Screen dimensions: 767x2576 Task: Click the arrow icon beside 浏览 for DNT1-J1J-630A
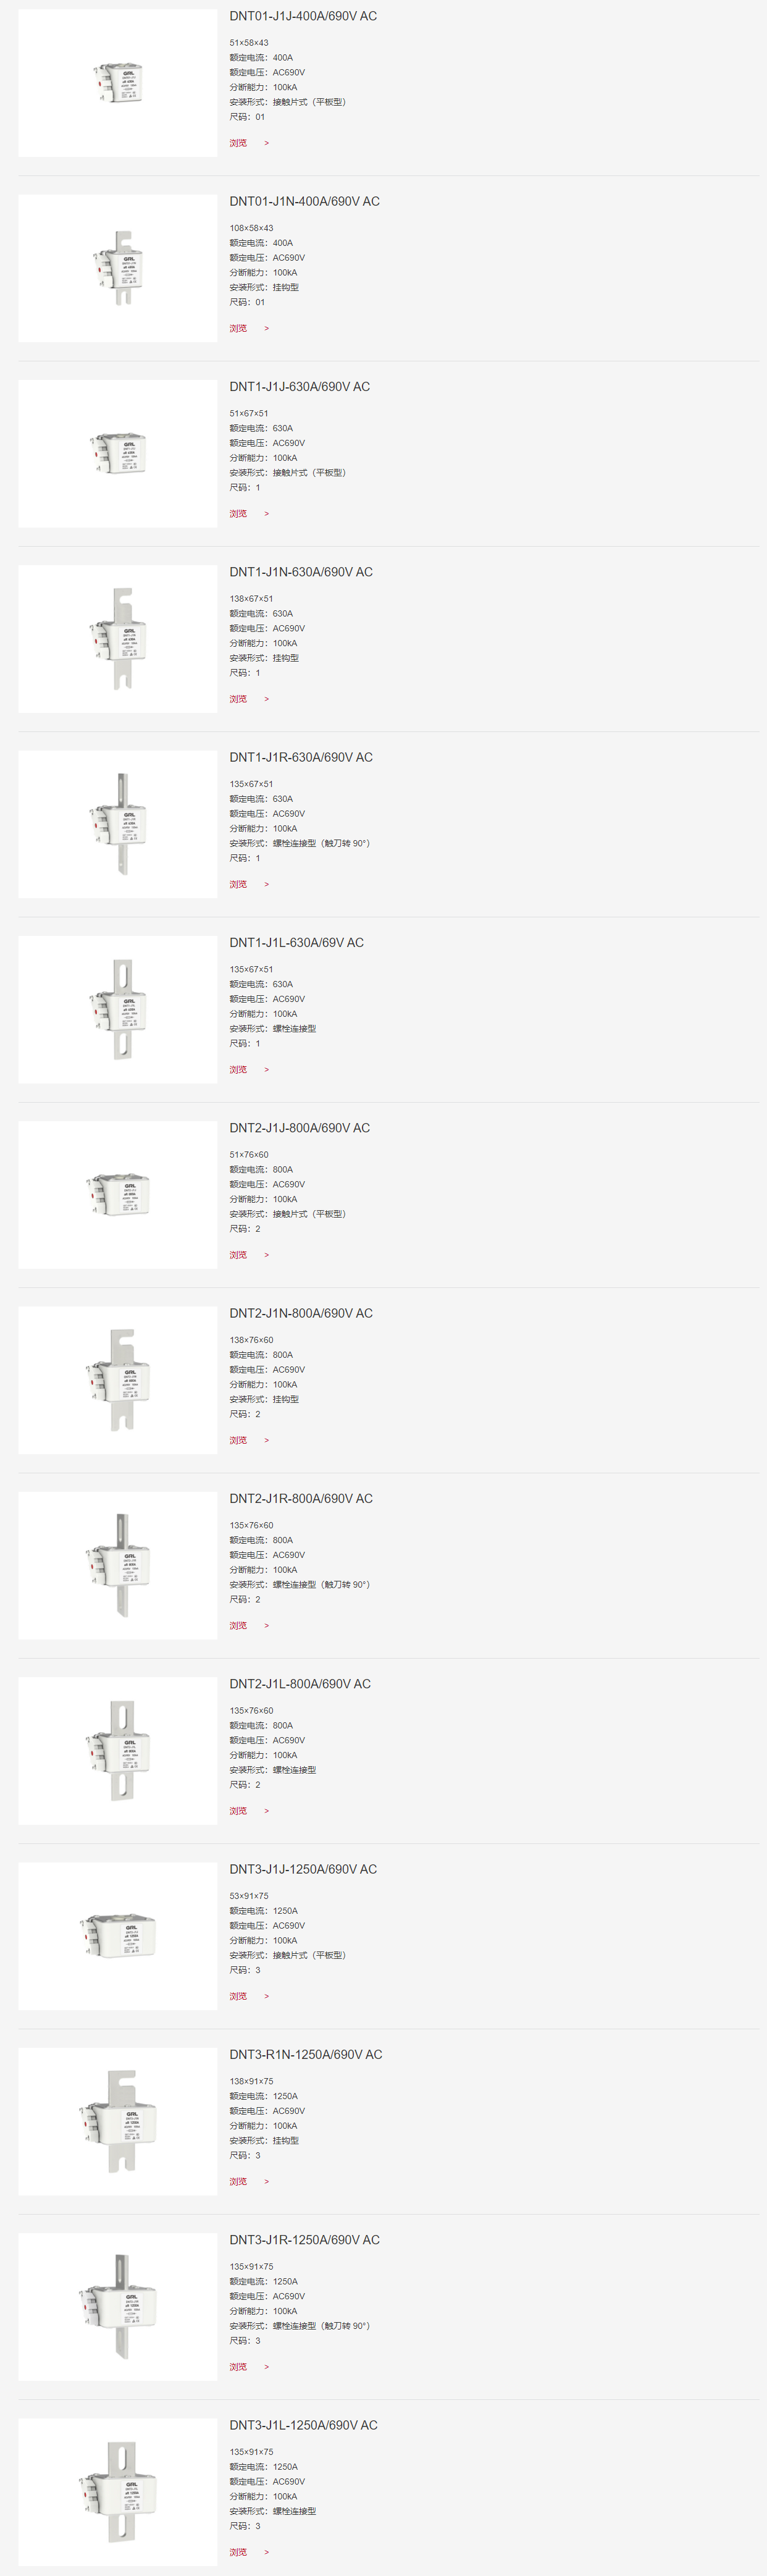point(266,514)
